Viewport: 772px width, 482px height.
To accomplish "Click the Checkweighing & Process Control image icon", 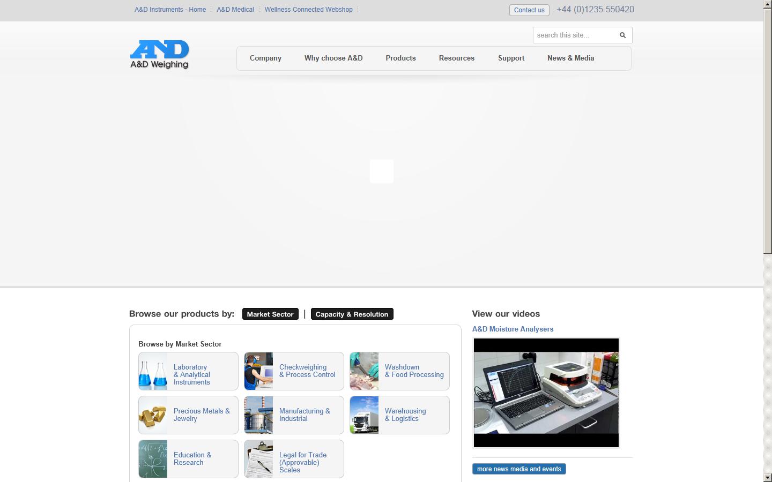I will point(259,371).
